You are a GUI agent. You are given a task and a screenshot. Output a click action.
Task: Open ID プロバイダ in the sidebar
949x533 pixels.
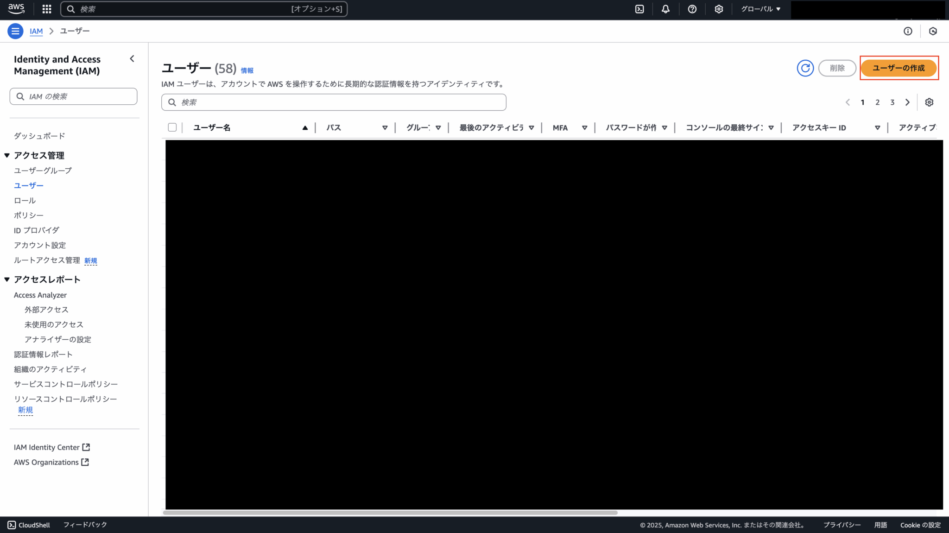pos(37,230)
